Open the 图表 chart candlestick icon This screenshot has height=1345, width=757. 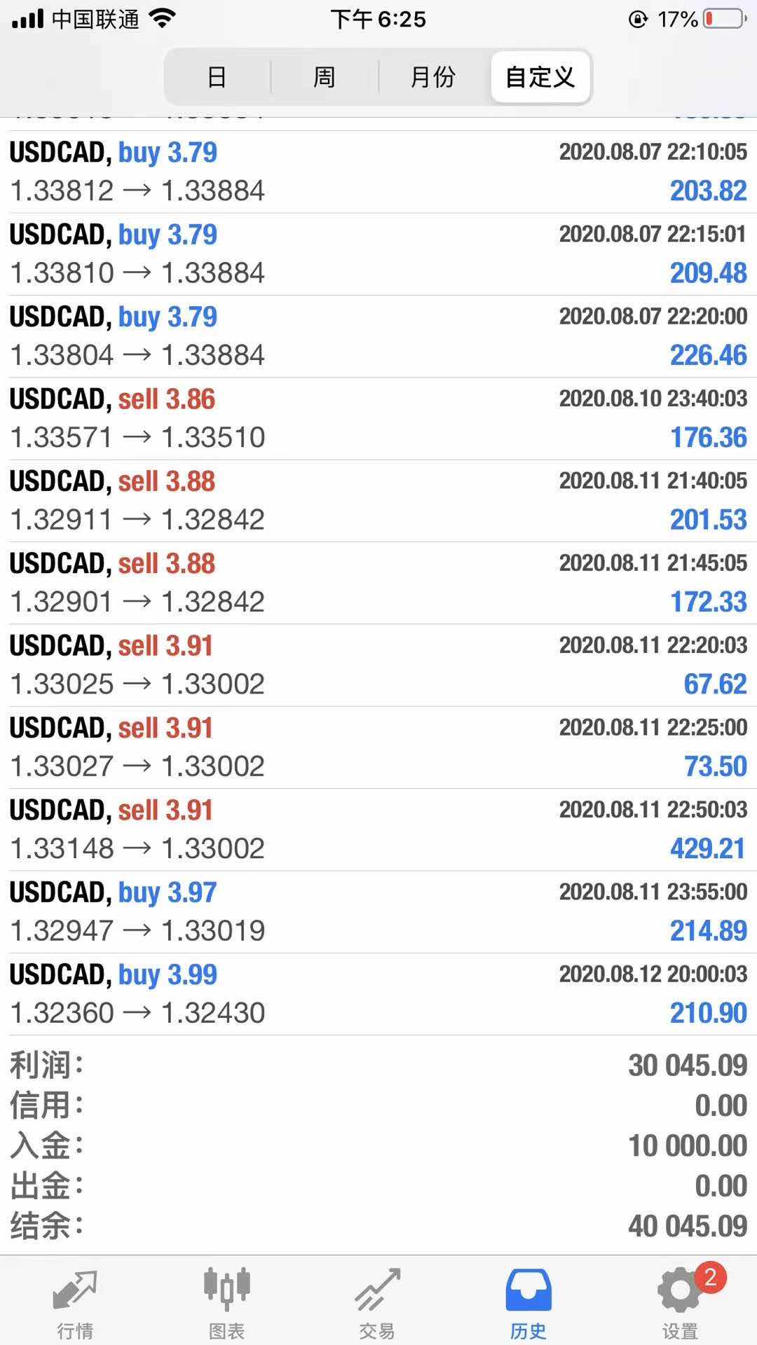point(226,1290)
